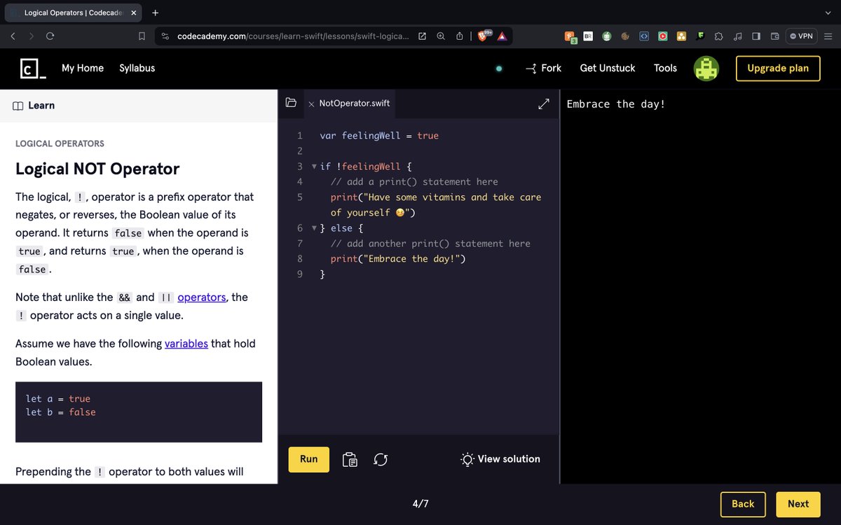Go Back to the previous exercise
Viewport: 841px width, 525px height.
743,504
